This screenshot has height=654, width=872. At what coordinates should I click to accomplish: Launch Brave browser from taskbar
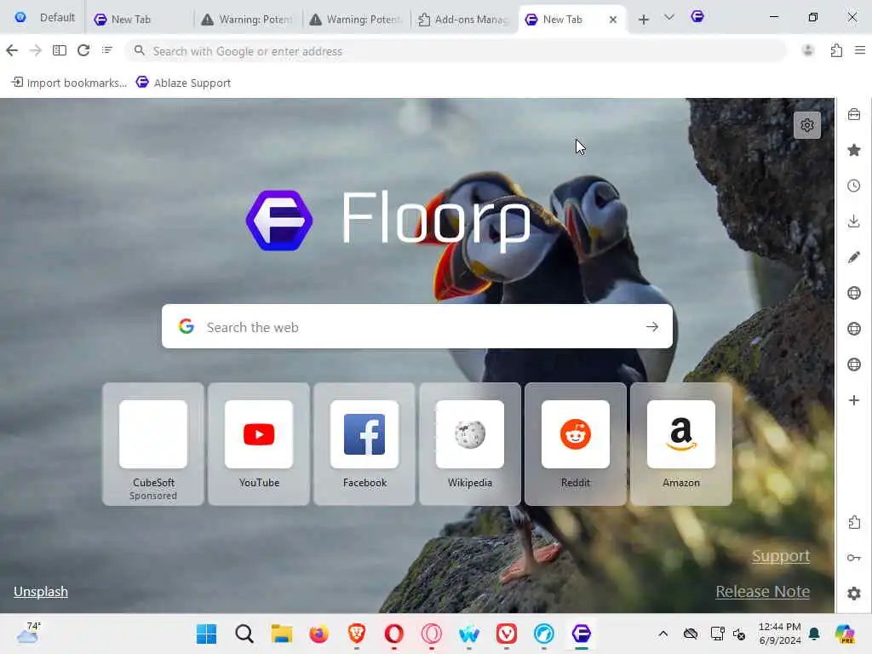357,634
